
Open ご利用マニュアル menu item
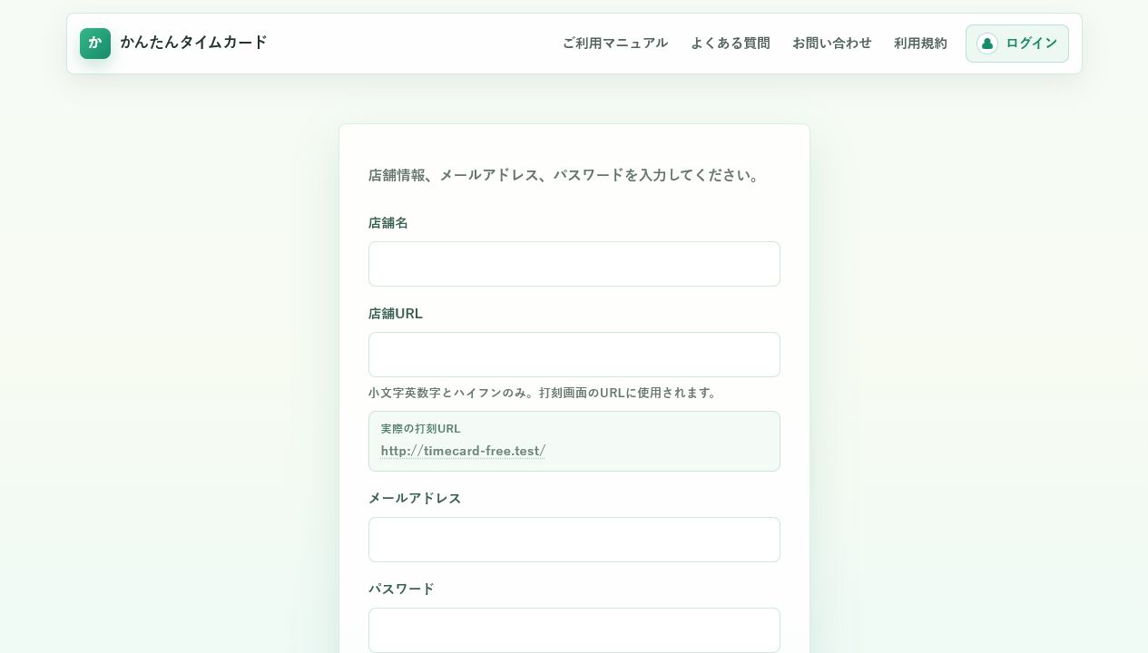tap(615, 44)
